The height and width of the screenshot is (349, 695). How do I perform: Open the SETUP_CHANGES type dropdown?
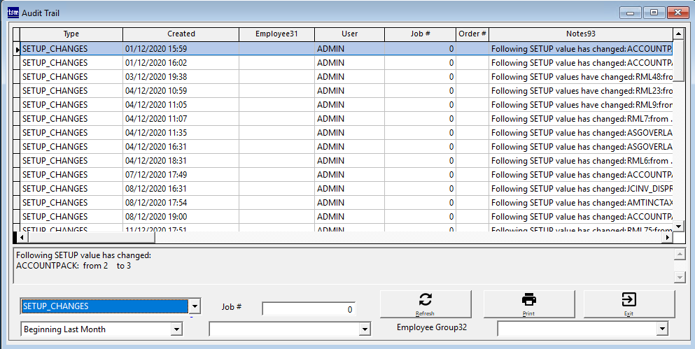click(x=195, y=306)
